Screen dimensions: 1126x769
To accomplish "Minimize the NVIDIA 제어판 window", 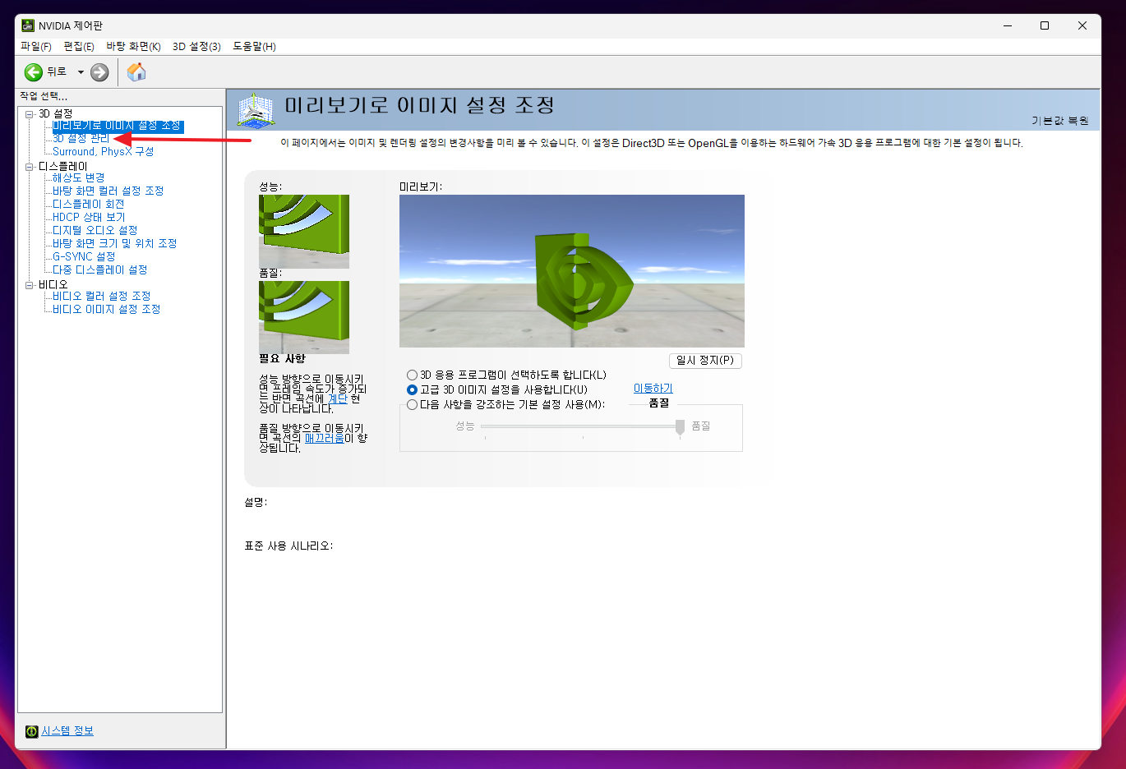I will pyautogui.click(x=1007, y=25).
